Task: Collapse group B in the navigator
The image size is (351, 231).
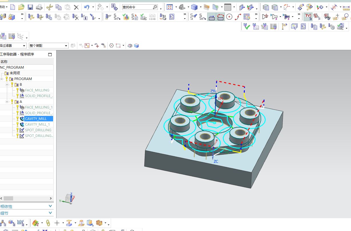Action: 7,85
